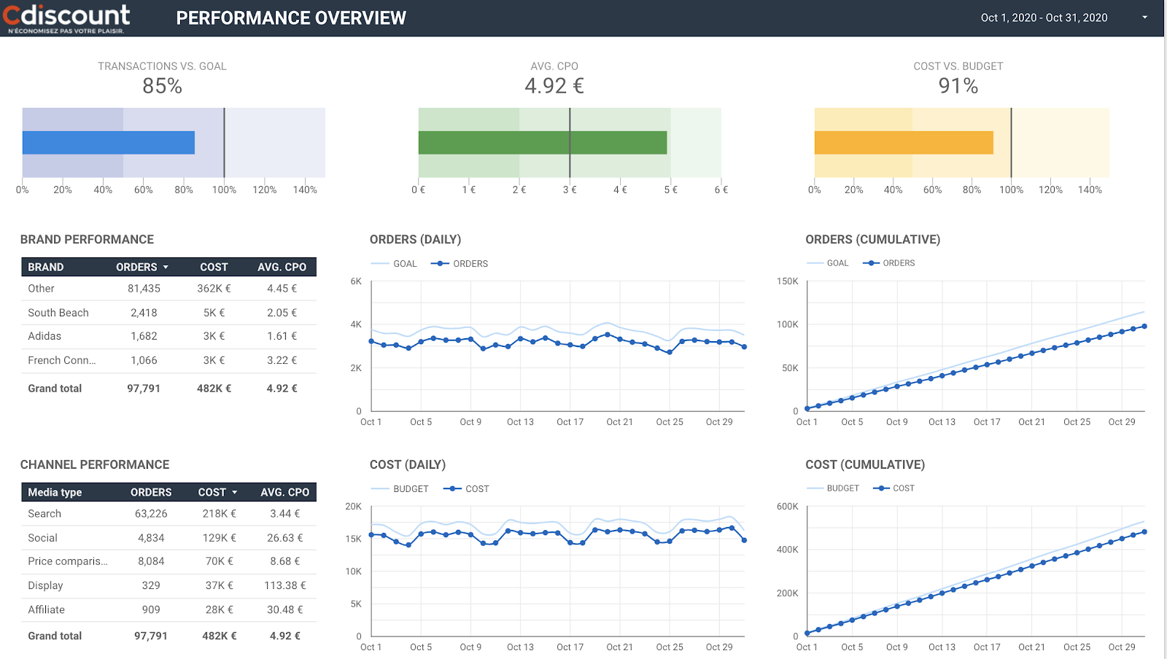
Task: Sort channel table by Media type header
Action: coord(55,492)
